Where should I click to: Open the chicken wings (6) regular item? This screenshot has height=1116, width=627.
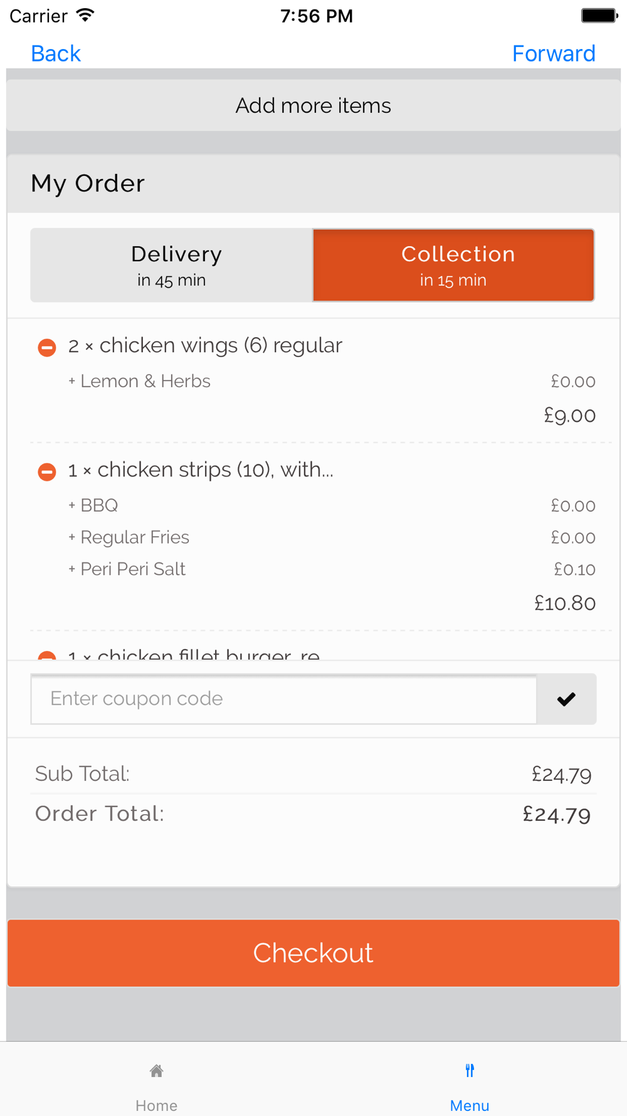[205, 345]
